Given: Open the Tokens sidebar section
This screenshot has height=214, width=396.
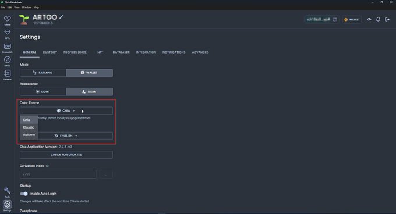Looking at the screenshot, I should point(8,20).
